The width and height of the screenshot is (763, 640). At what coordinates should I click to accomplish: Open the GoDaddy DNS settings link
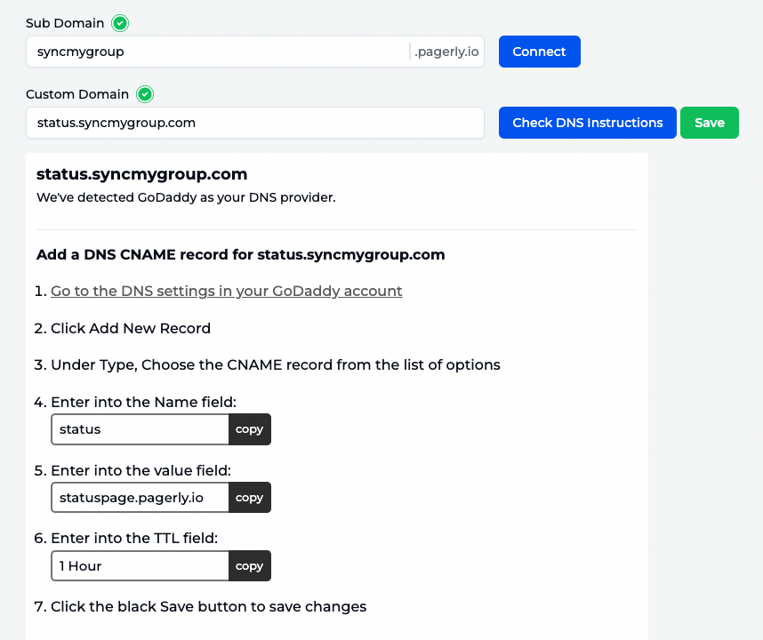(x=226, y=291)
